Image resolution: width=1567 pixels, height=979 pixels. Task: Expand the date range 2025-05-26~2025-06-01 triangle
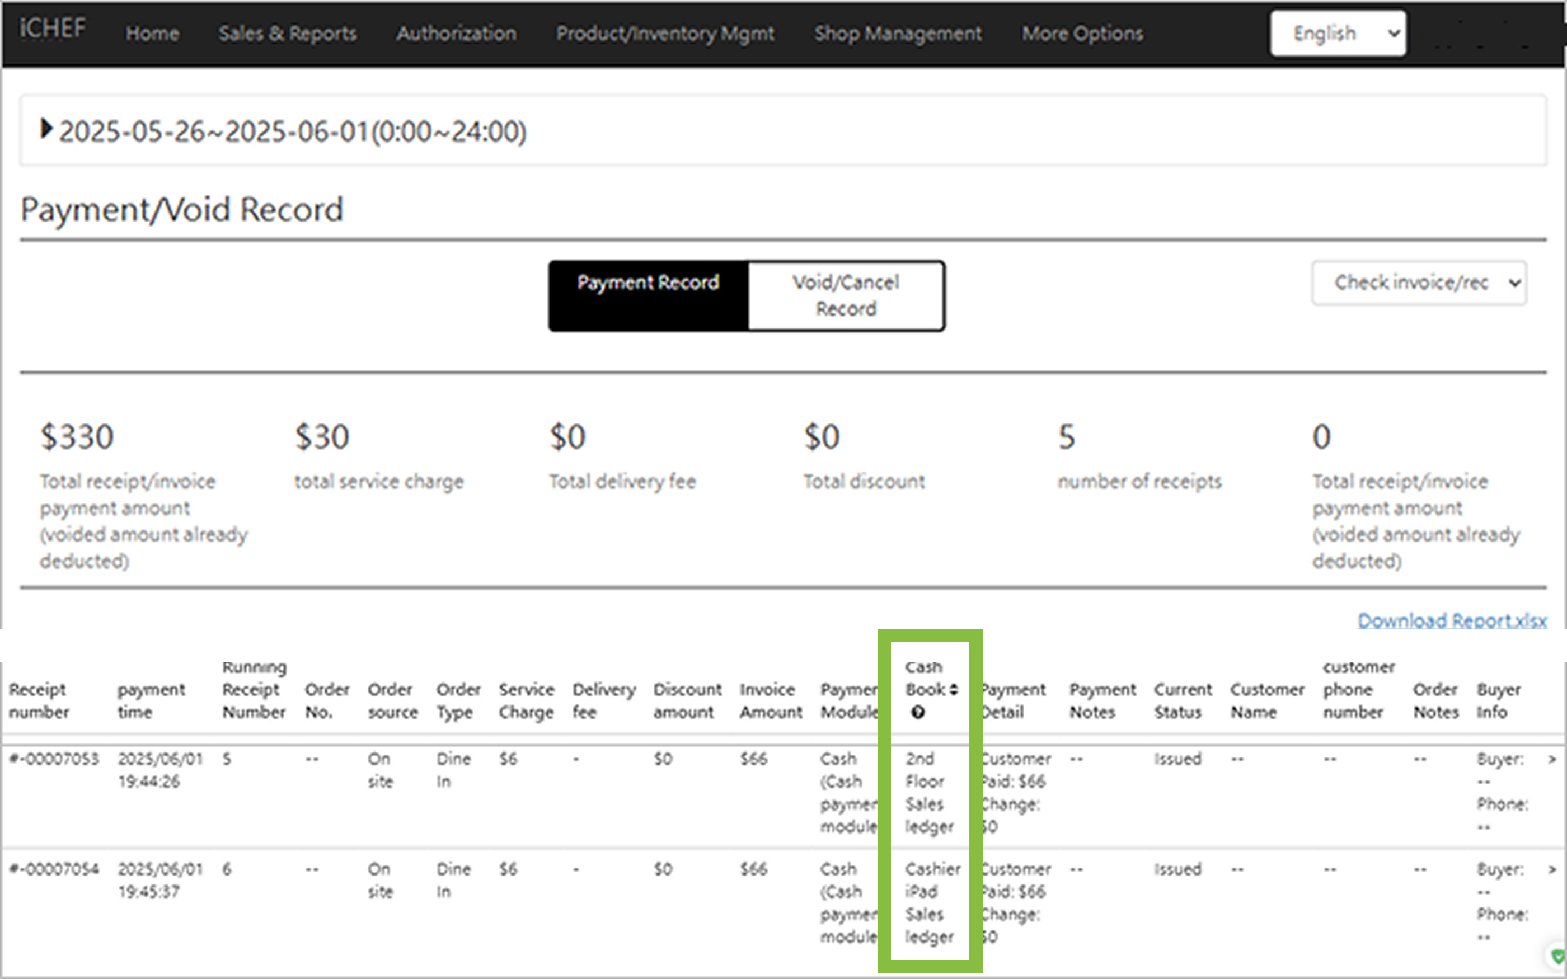[x=45, y=129]
